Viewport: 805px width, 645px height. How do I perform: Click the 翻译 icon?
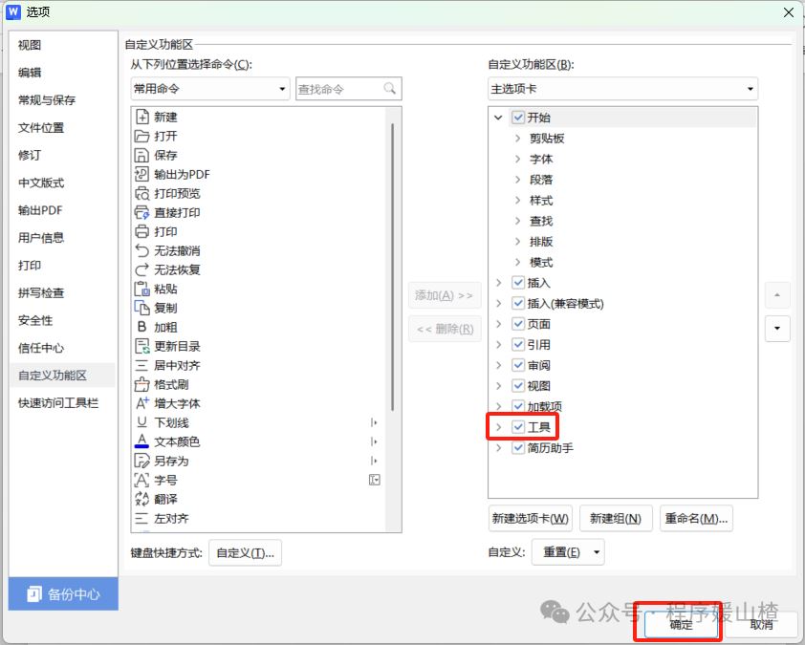click(141, 499)
